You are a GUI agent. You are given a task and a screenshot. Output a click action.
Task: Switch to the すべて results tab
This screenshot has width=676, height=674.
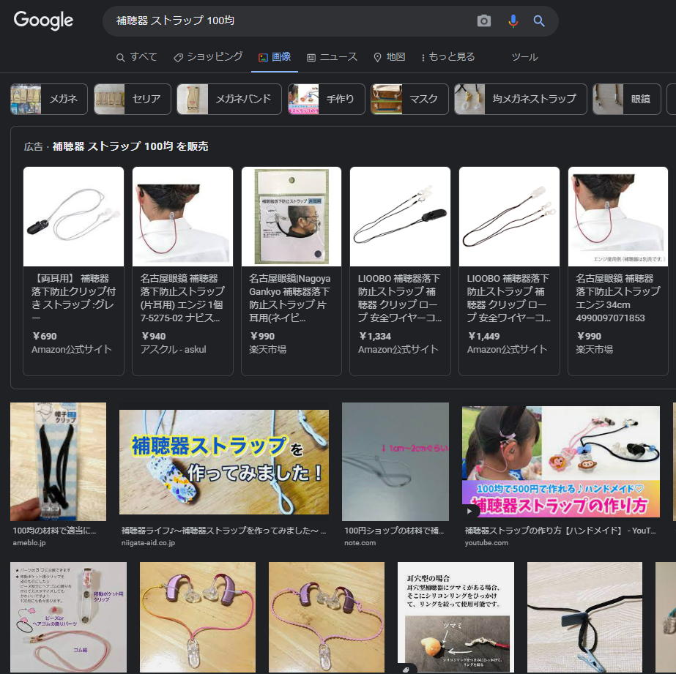point(137,57)
